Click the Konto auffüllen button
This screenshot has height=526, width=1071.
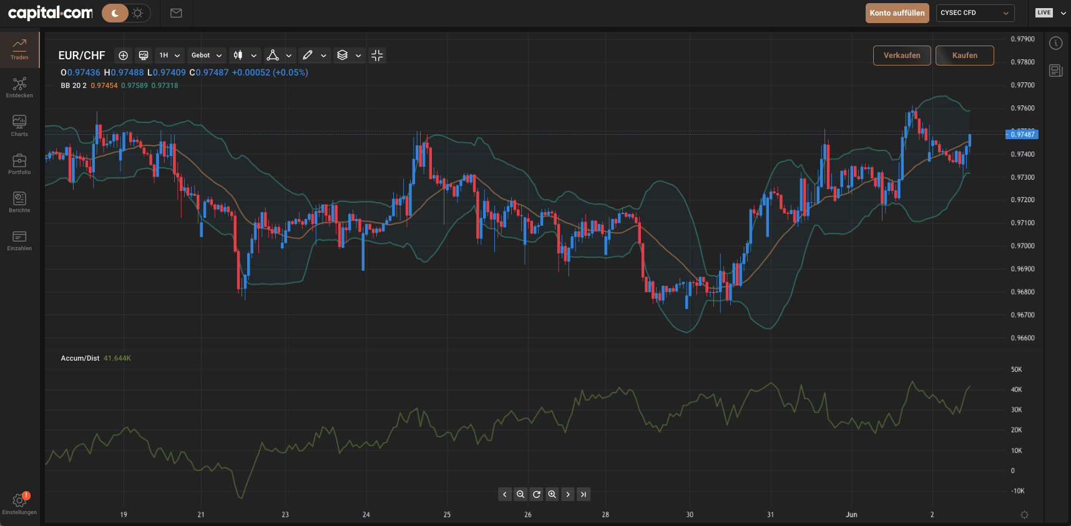(x=897, y=13)
